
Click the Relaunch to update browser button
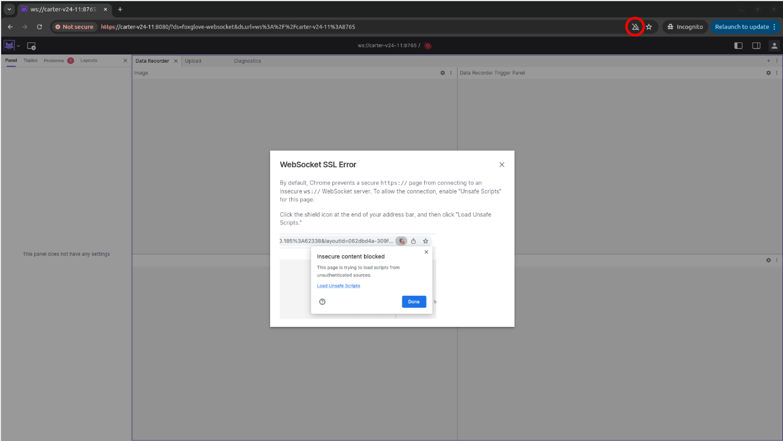tap(741, 26)
